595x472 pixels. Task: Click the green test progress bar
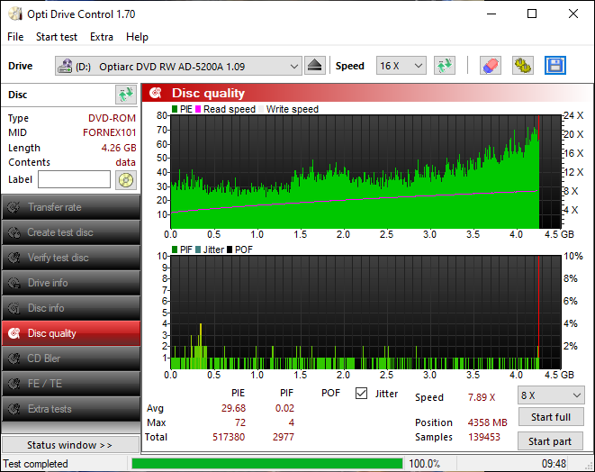point(267,464)
